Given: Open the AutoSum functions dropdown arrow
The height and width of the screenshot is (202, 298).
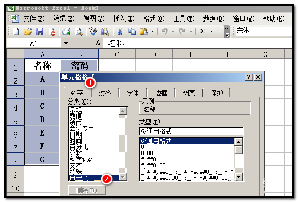Looking at the screenshot, I should point(211,31).
